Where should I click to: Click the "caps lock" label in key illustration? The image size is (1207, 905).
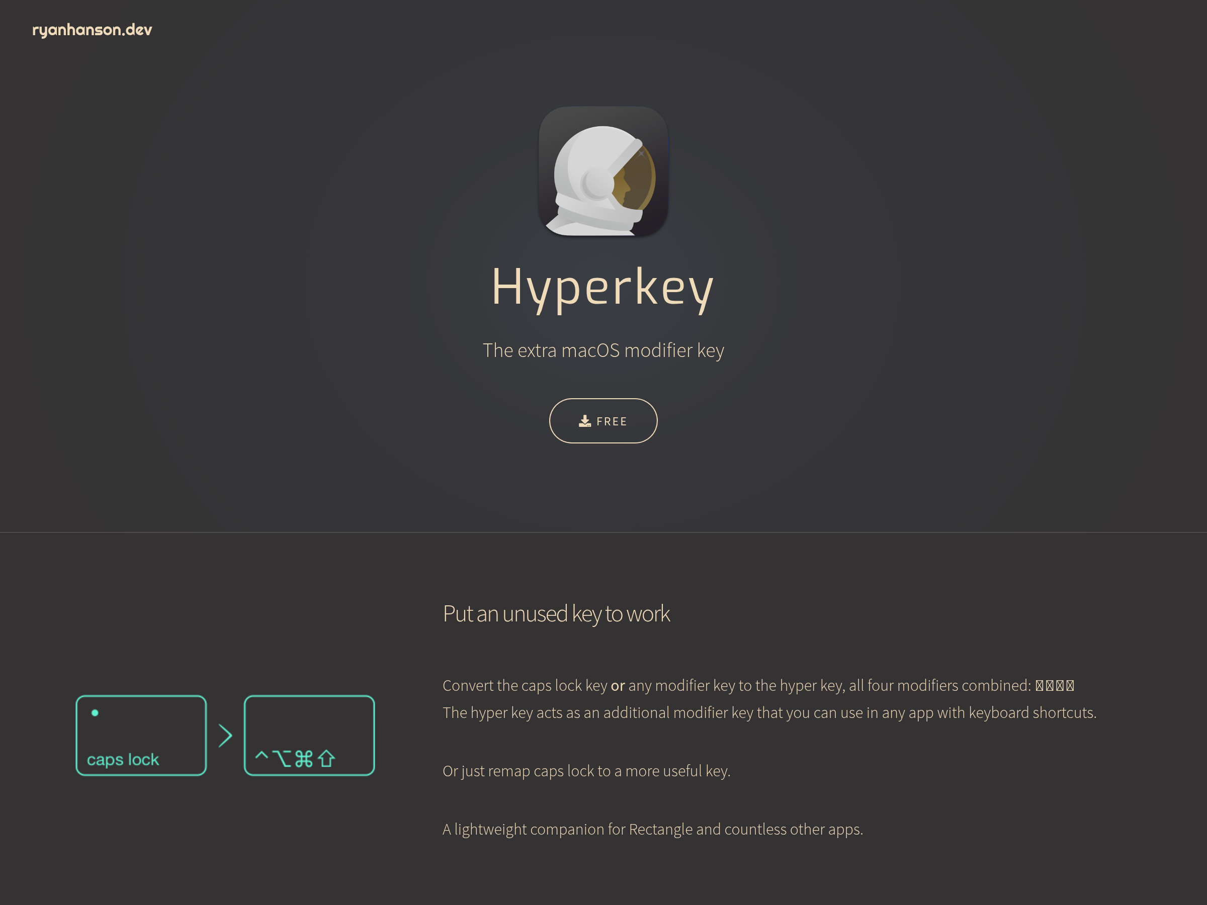pyautogui.click(x=123, y=759)
